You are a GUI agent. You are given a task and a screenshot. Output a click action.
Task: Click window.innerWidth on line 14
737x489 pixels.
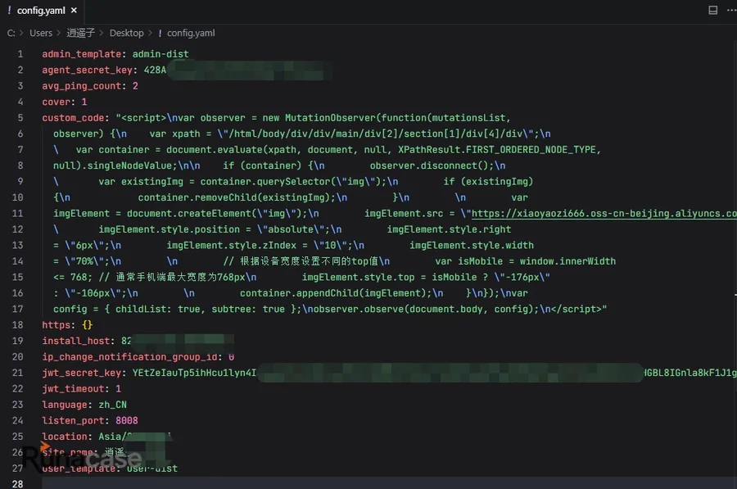(567, 261)
